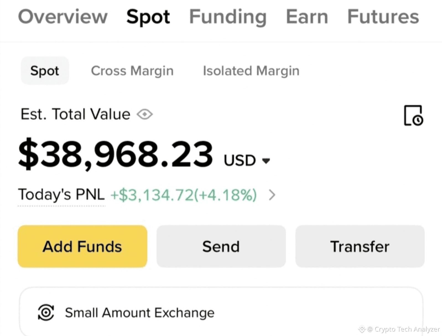This screenshot has width=442, height=336.
Task: Go to the Funding tab
Action: tap(228, 17)
